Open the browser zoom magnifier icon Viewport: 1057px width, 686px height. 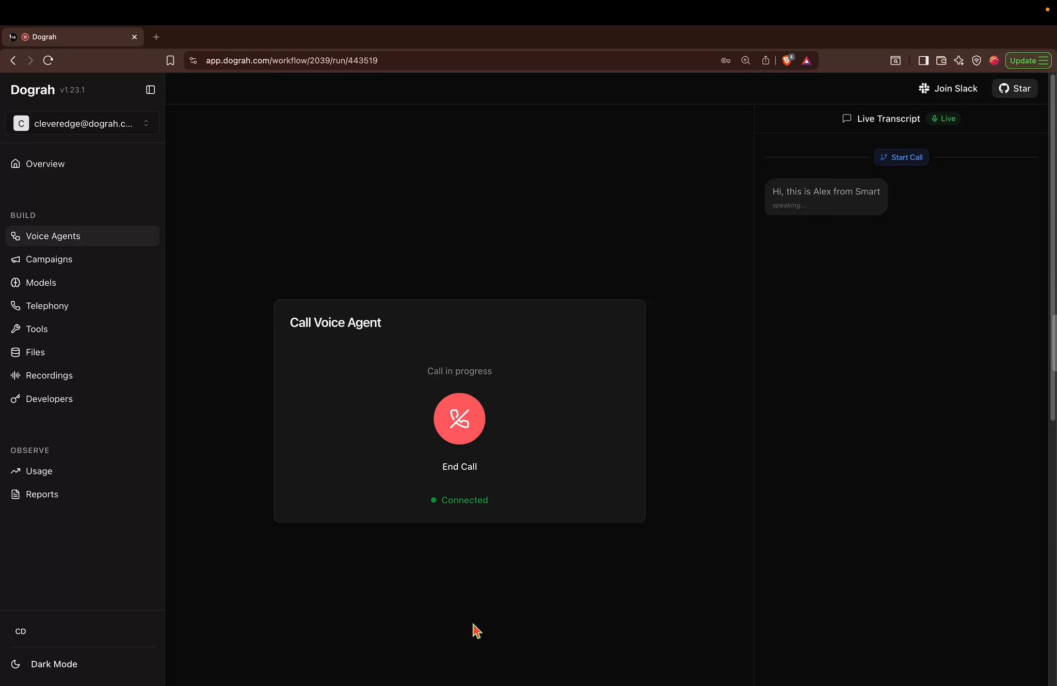point(745,60)
